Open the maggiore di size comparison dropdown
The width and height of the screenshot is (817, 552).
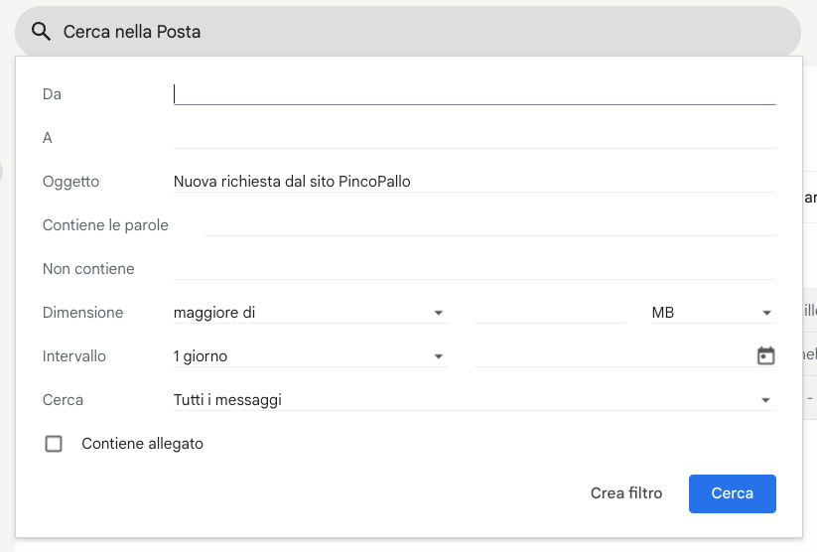coord(308,313)
